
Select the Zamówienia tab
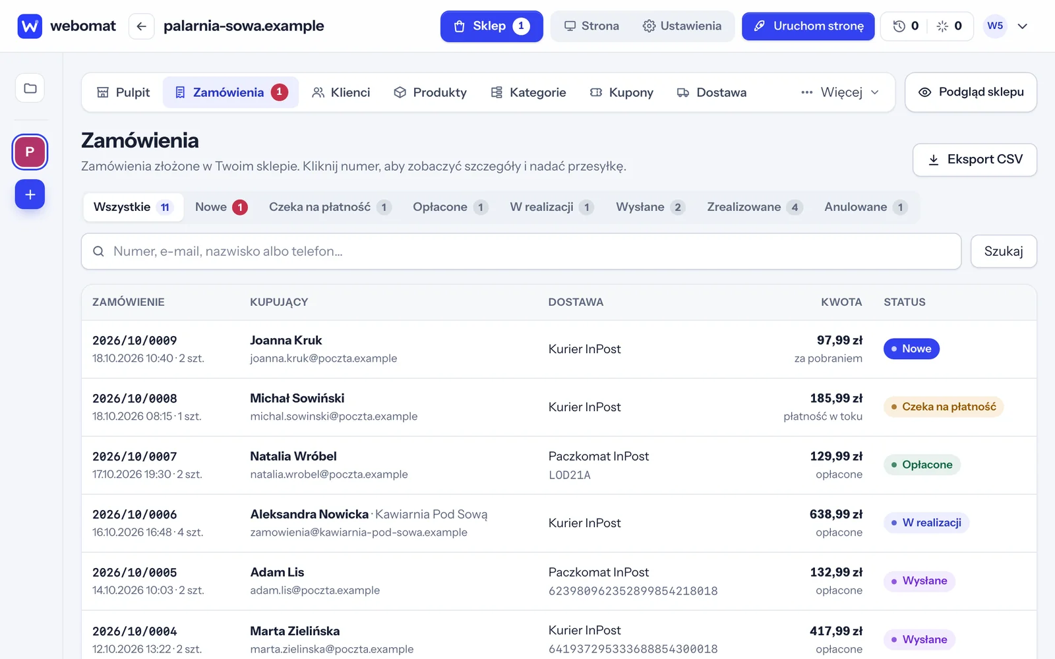pos(231,92)
